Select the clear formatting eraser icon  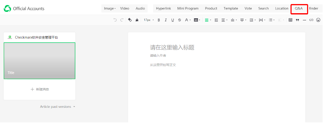130,20
